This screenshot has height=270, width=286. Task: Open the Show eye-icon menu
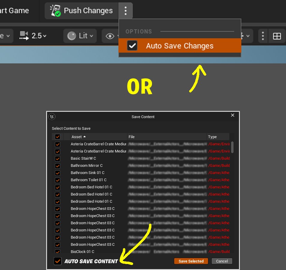(x=110, y=36)
